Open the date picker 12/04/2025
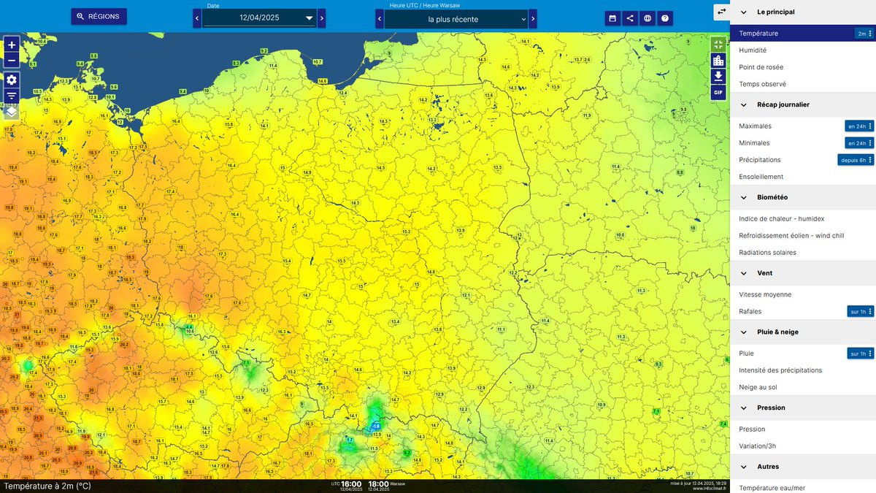This screenshot has height=493, width=876. pyautogui.click(x=259, y=18)
